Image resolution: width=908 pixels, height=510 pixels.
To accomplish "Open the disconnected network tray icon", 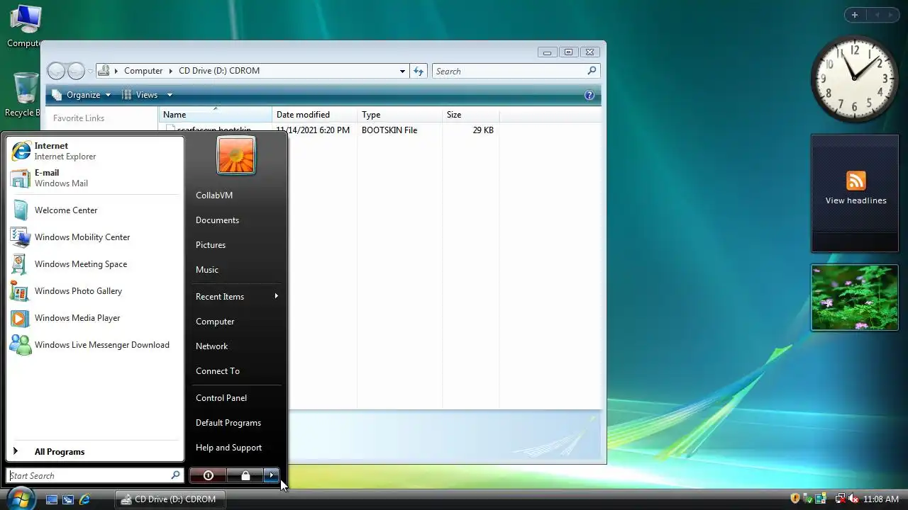I will 841,499.
